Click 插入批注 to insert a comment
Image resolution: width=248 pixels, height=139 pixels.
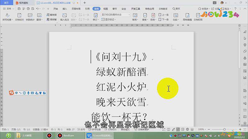pos(64,17)
